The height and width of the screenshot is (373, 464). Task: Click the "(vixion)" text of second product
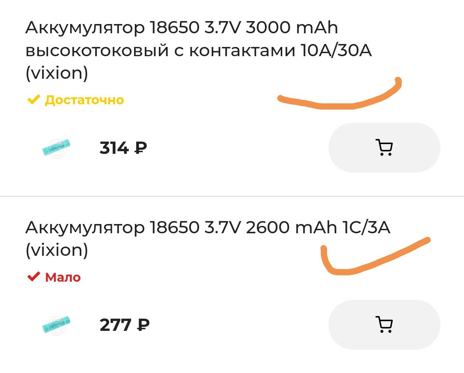click(x=57, y=250)
